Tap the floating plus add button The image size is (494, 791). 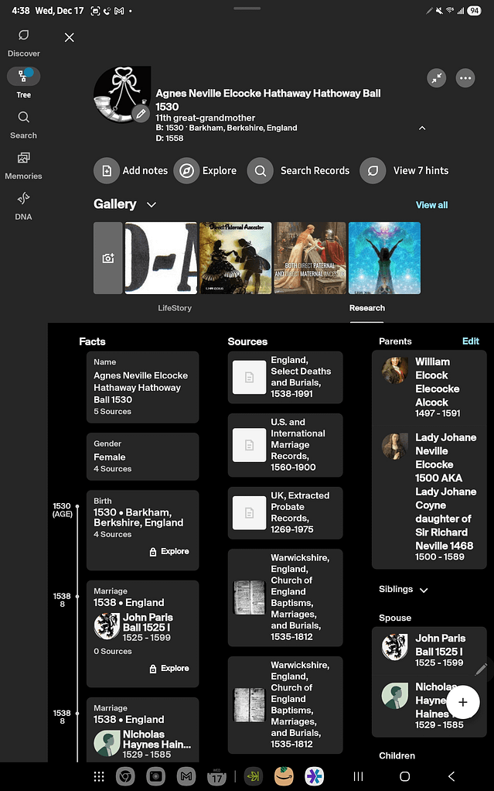pos(463,702)
